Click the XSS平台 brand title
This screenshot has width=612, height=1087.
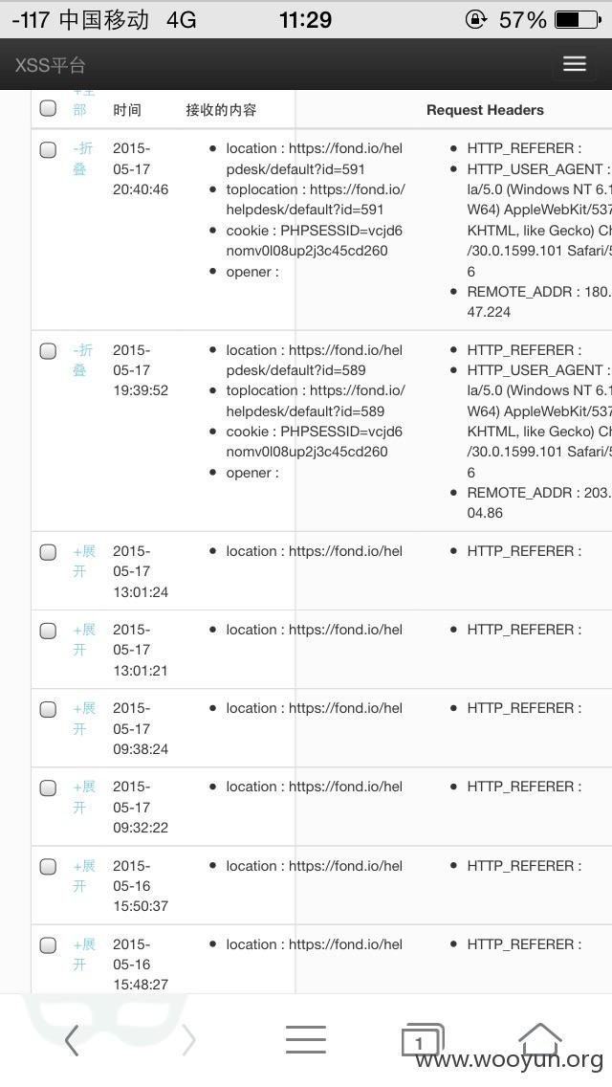point(51,65)
